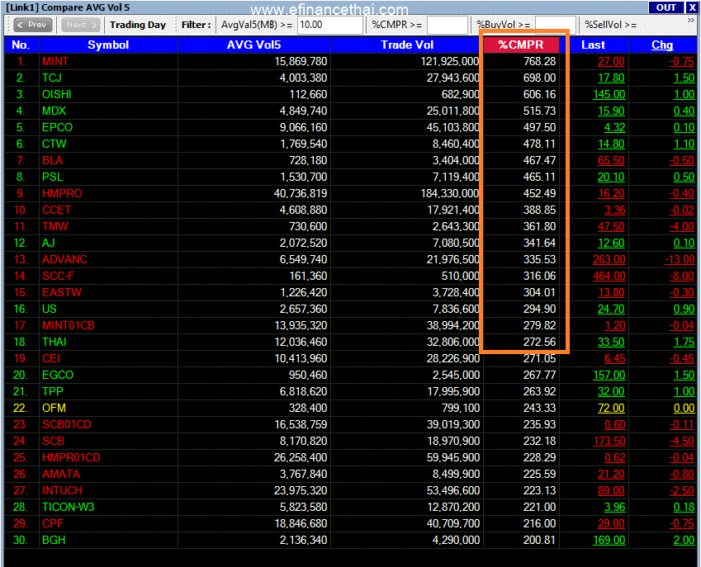Select the CPF symbol
Viewport: 701px width, 567px height.
[x=53, y=524]
